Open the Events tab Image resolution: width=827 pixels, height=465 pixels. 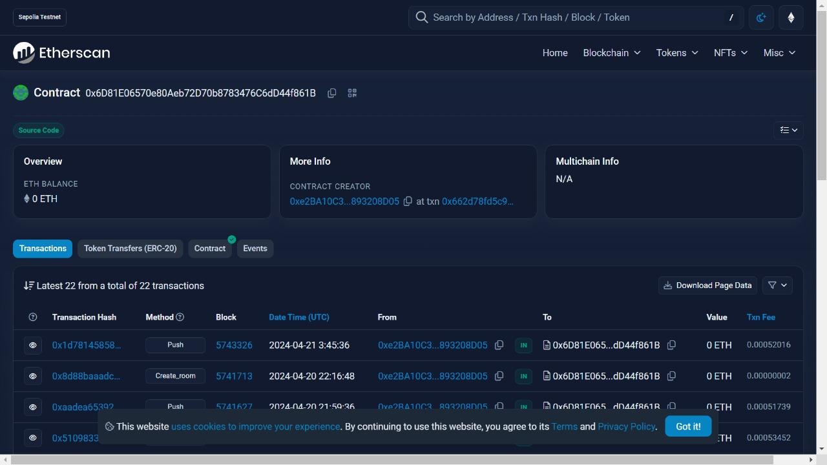255,249
